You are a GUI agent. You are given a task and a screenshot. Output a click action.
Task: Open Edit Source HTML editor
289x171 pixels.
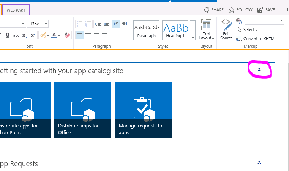[x=226, y=30]
